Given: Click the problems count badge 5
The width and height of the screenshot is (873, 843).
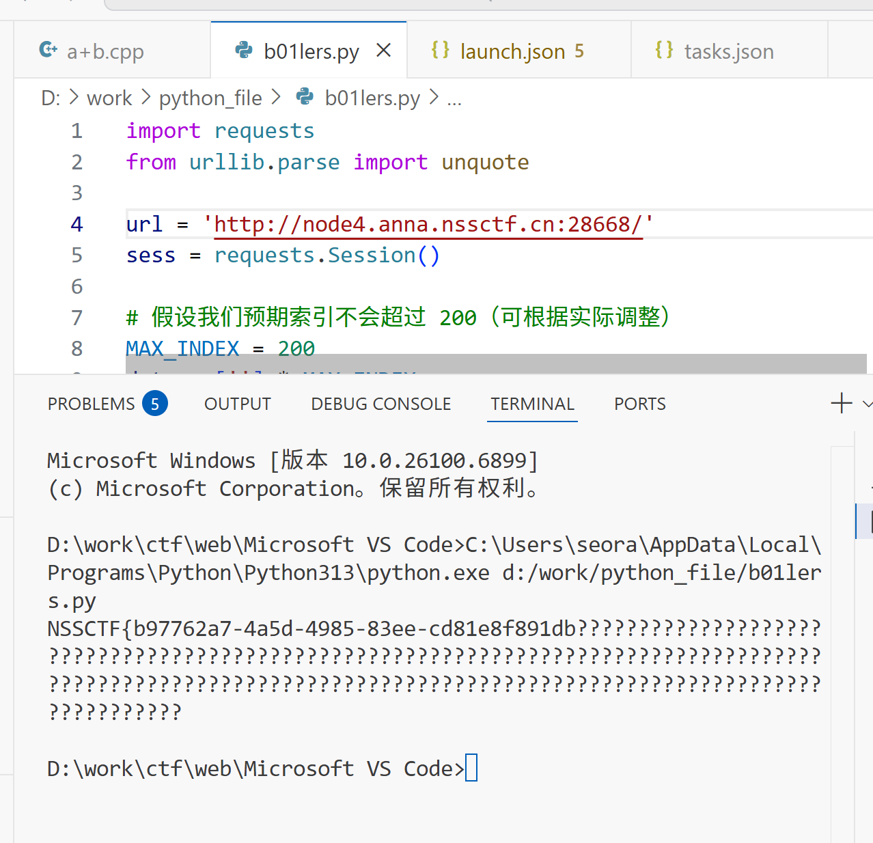Looking at the screenshot, I should [155, 404].
